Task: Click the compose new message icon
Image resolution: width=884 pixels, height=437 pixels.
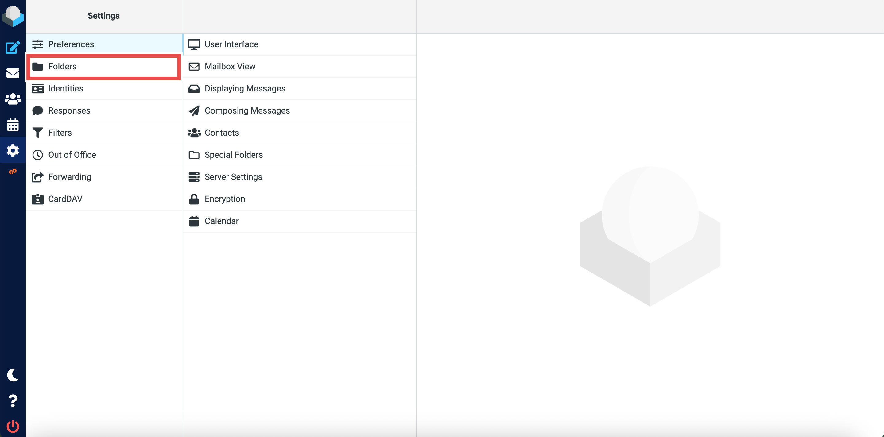Action: [x=13, y=47]
